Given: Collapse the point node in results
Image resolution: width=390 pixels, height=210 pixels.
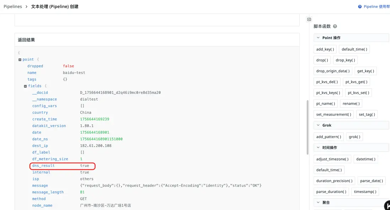Looking at the screenshot, I should (x=20, y=60).
